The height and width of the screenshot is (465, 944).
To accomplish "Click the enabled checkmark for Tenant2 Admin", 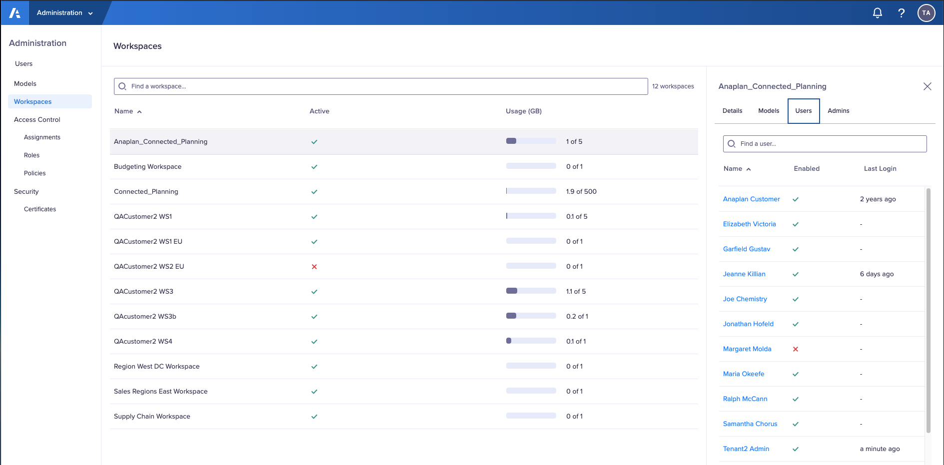I will click(796, 449).
